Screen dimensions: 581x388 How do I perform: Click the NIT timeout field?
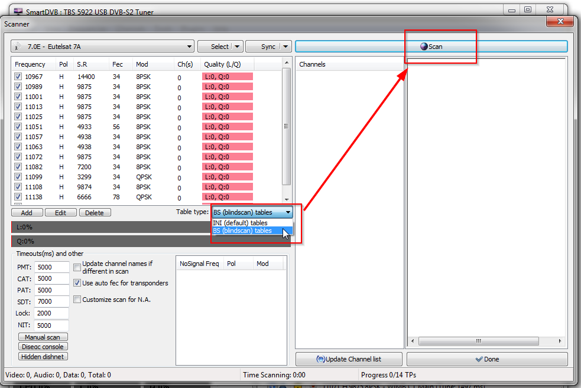(x=51, y=325)
